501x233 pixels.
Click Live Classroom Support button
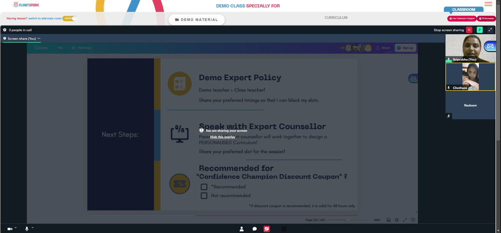pos(462,19)
